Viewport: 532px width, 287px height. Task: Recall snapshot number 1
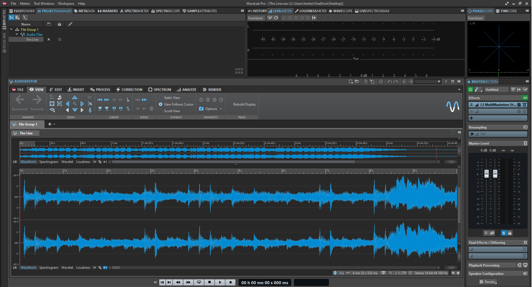tap(201, 100)
